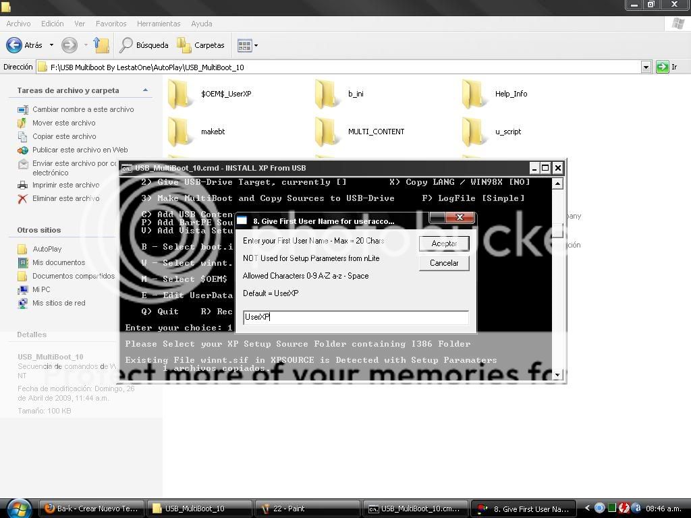The width and height of the screenshot is (691, 518).
Task: Click the user name text field
Action: click(x=356, y=317)
